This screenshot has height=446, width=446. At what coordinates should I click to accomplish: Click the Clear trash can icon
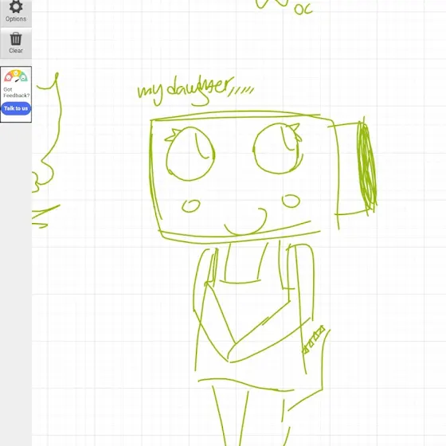click(16, 39)
